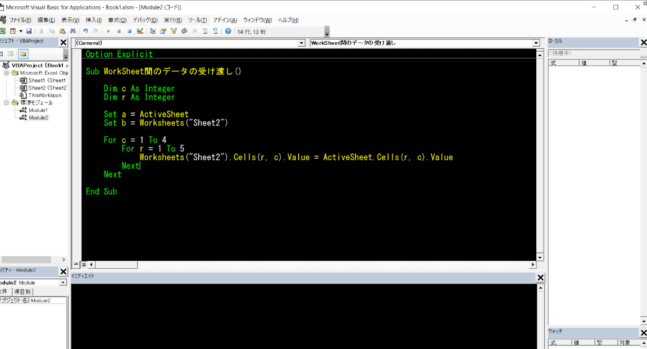Click the Reset (stop) square icon
Image resolution: width=647 pixels, height=349 pixels.
(x=129, y=31)
